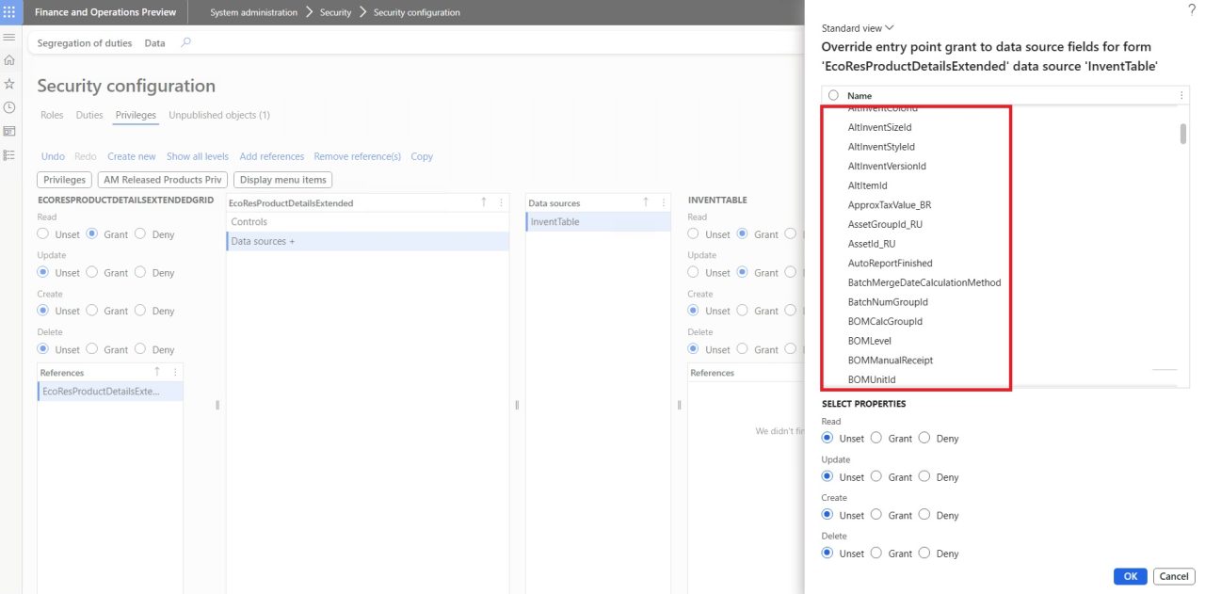Image resolution: width=1205 pixels, height=594 pixels.
Task: Open Favorites star icon in sidebar
Action: pyautogui.click(x=9, y=84)
